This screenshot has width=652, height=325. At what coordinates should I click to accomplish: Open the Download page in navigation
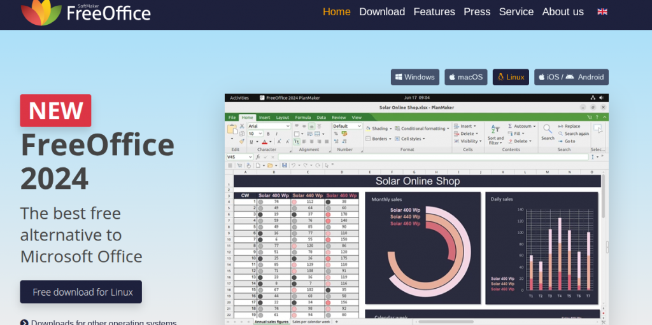(x=382, y=11)
